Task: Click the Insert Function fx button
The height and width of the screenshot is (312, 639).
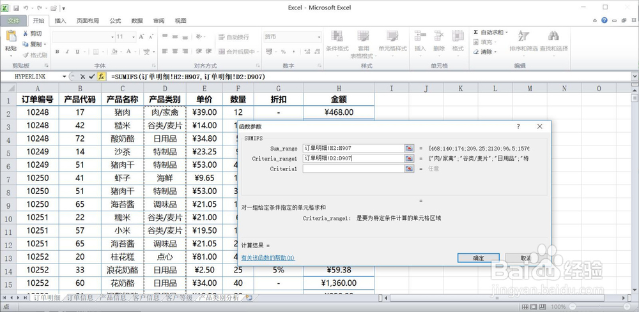Action: 102,77
